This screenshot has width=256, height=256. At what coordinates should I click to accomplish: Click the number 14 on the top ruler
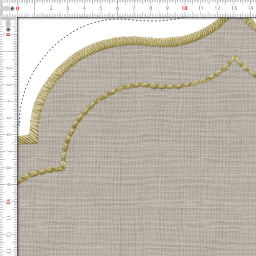click(250, 8)
